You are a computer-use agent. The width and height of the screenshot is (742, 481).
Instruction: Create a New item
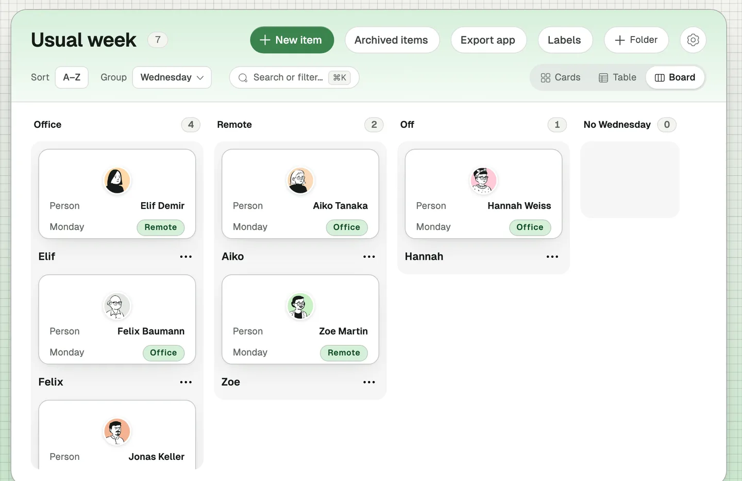click(x=292, y=40)
